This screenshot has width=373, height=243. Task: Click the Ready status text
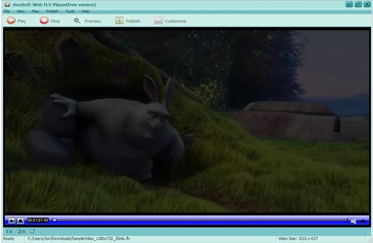pos(9,239)
